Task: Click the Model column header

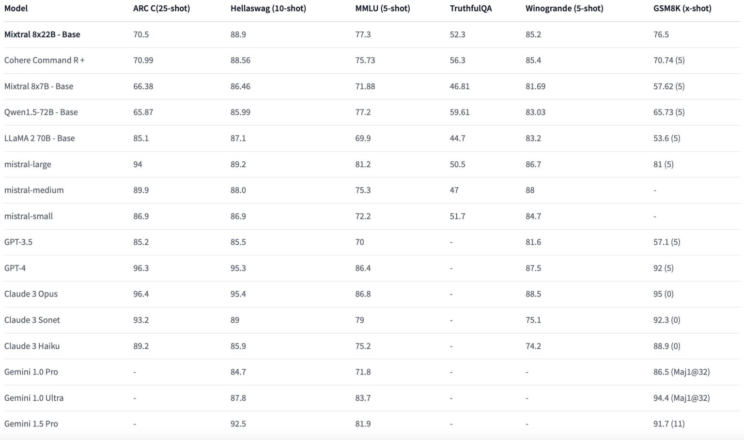Action: pyautogui.click(x=16, y=8)
